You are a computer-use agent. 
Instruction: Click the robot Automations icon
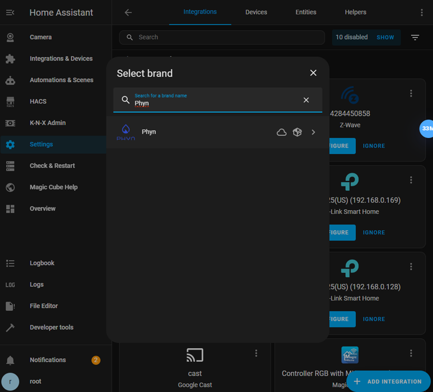click(10, 81)
